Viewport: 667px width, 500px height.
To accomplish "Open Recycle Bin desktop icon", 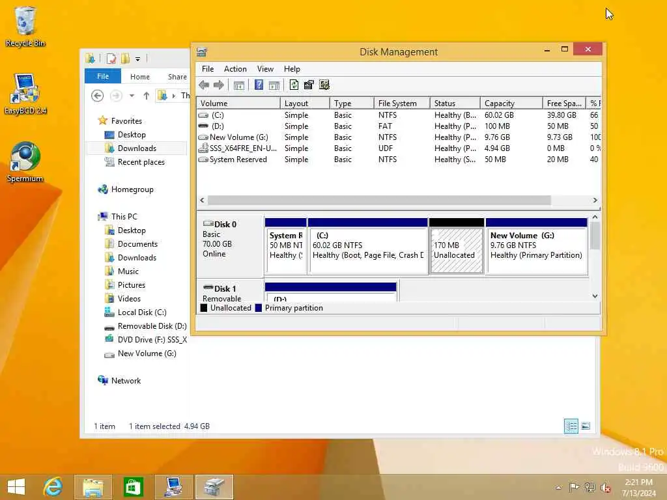I will tap(25, 26).
